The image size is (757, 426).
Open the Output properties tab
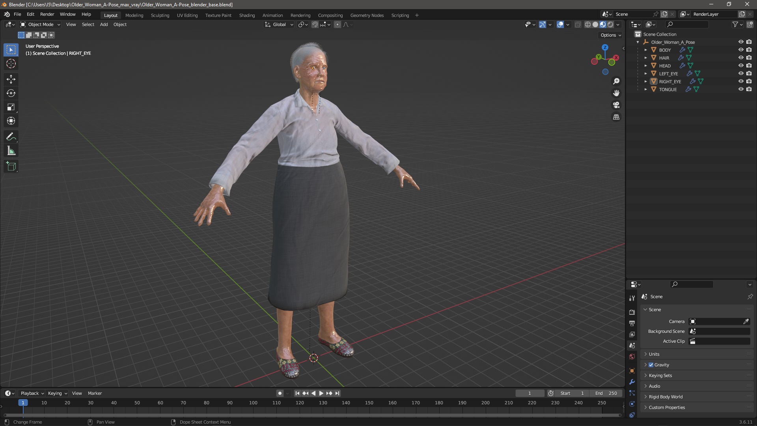coord(632,323)
